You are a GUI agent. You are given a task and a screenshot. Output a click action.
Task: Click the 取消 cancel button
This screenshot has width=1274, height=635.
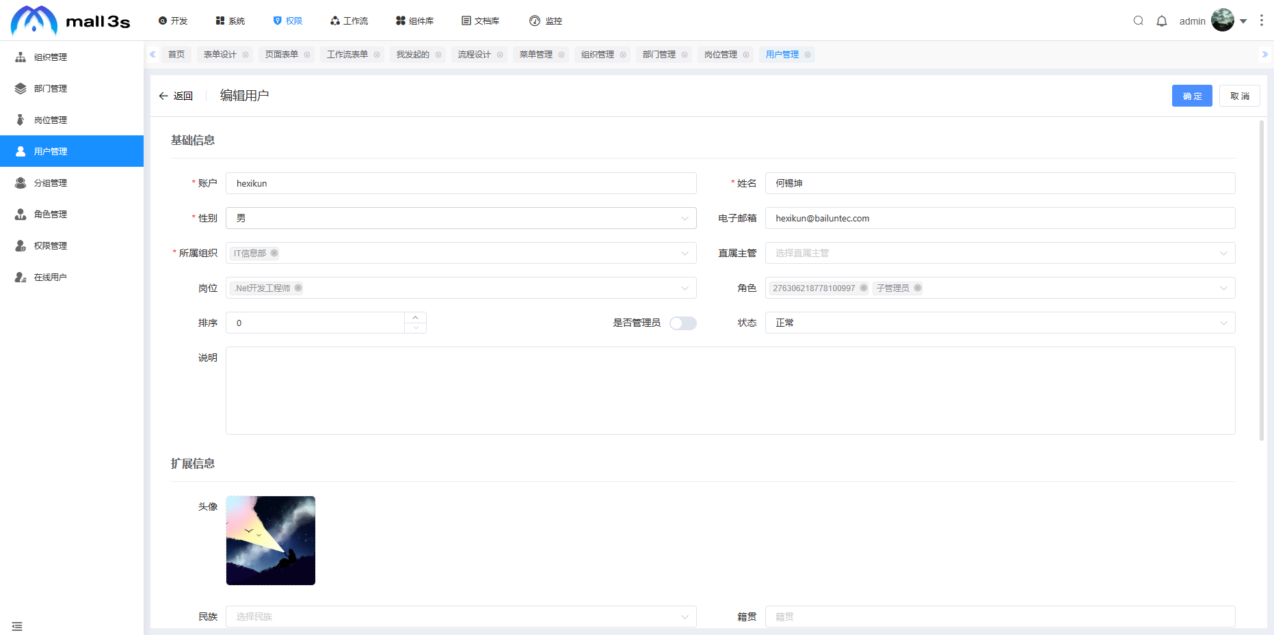(1240, 96)
